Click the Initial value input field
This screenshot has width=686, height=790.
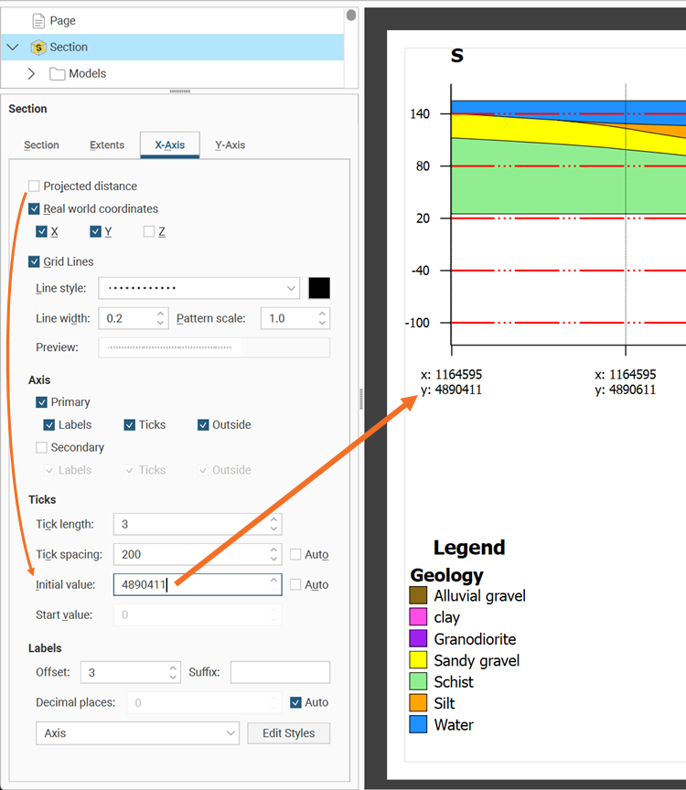[x=190, y=585]
